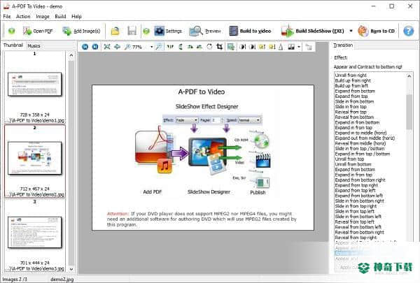Screen dimensions: 420x283
Task: Select thumbnail 2 demo2.jpg
Action: 35,161
